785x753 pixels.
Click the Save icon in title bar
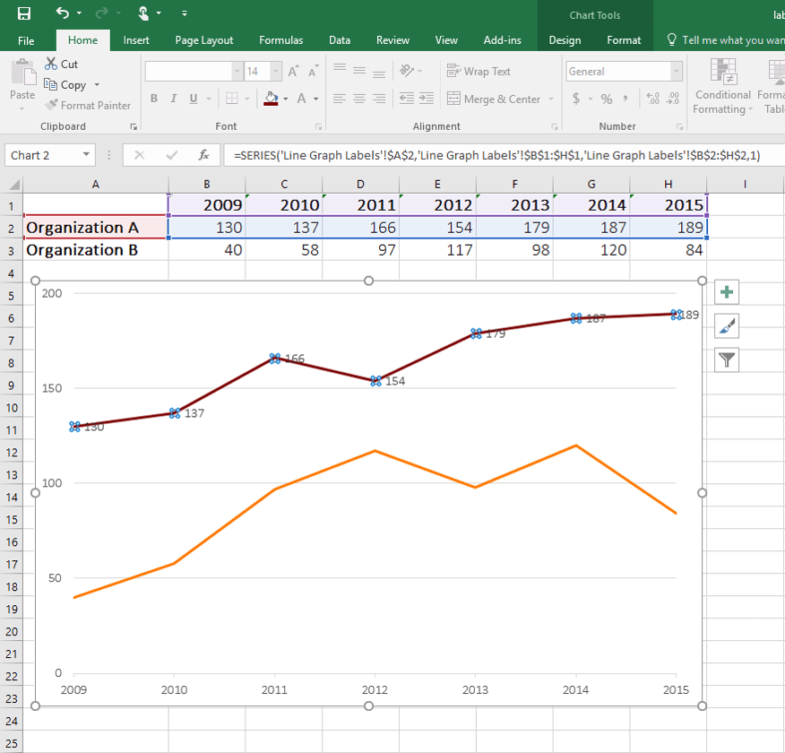tap(24, 13)
